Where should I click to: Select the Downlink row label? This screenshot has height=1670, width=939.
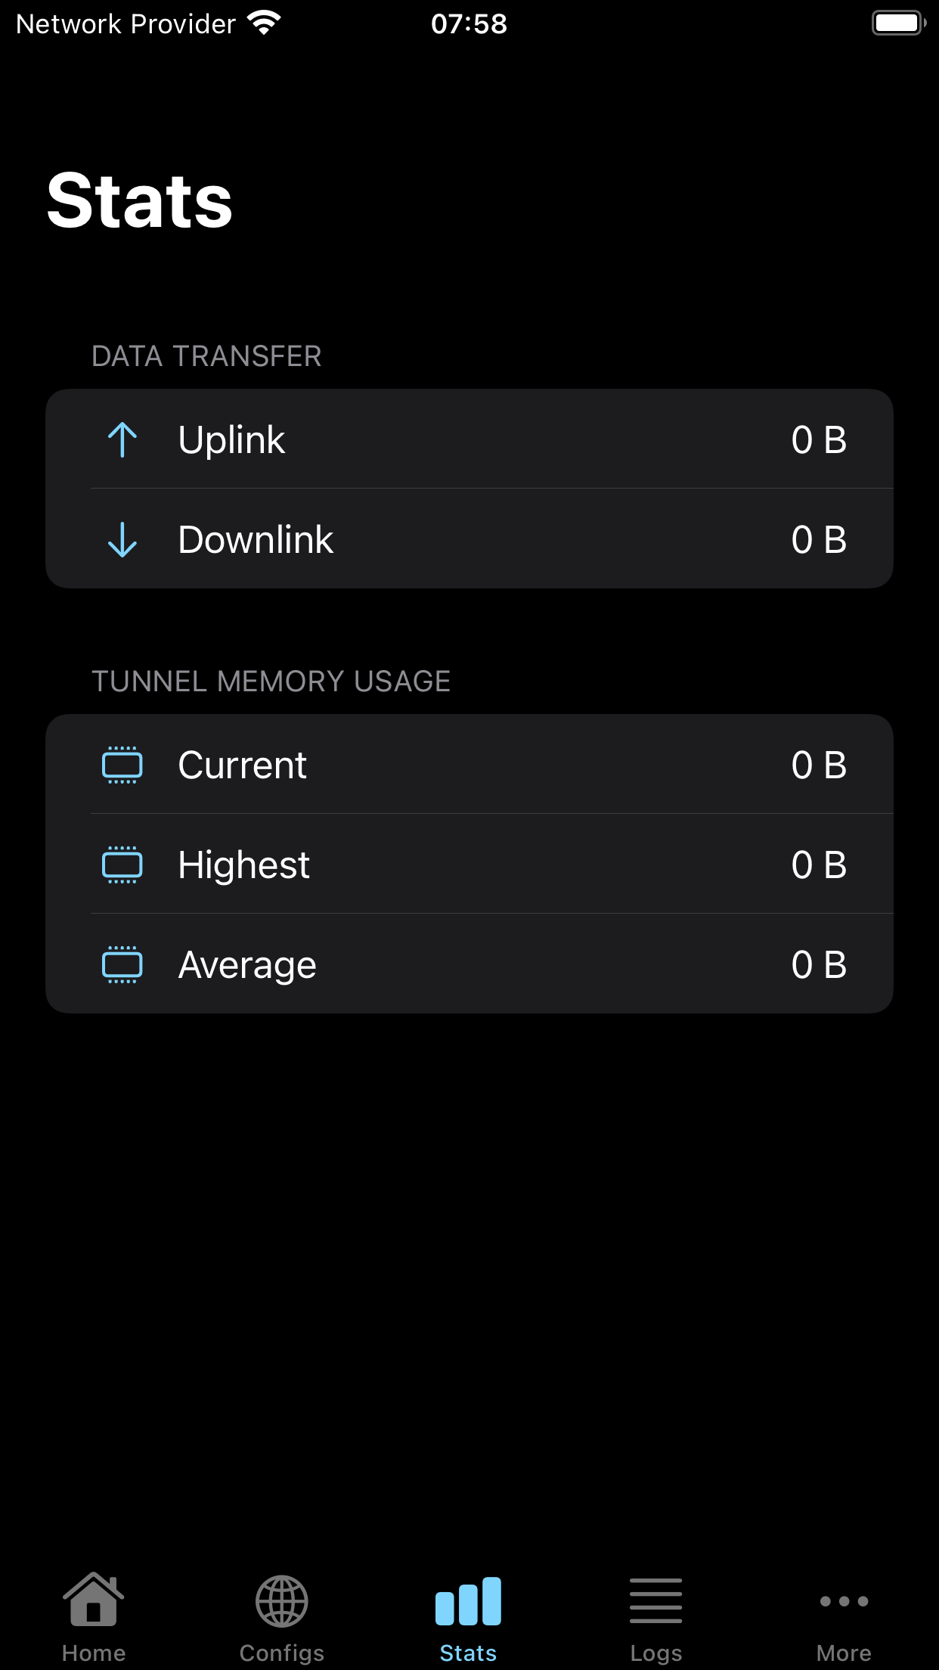point(256,539)
